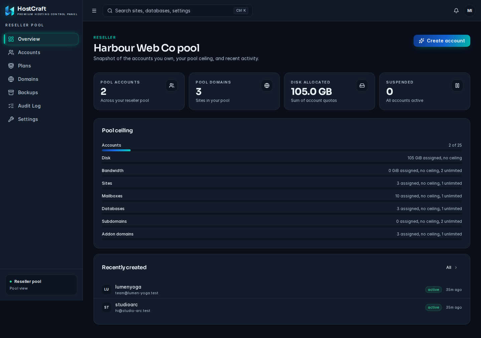Click the LU avatar for lumenyoga
Viewport: 481px width, 338px height.
[107, 289]
